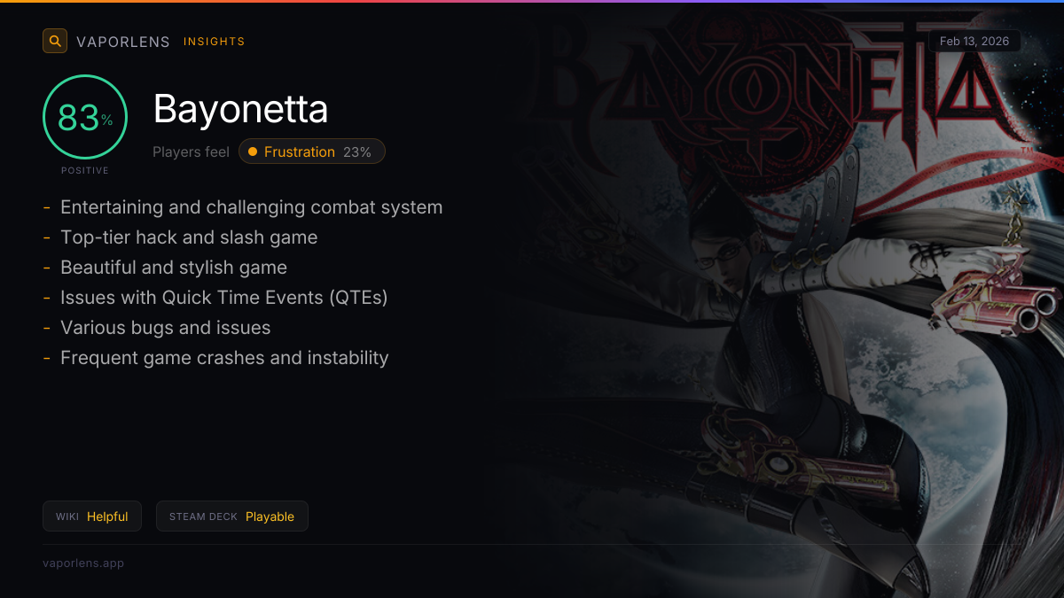Screen dimensions: 1064x598
Task: Click the VAPORLENS brand name
Action: pyautogui.click(x=123, y=42)
